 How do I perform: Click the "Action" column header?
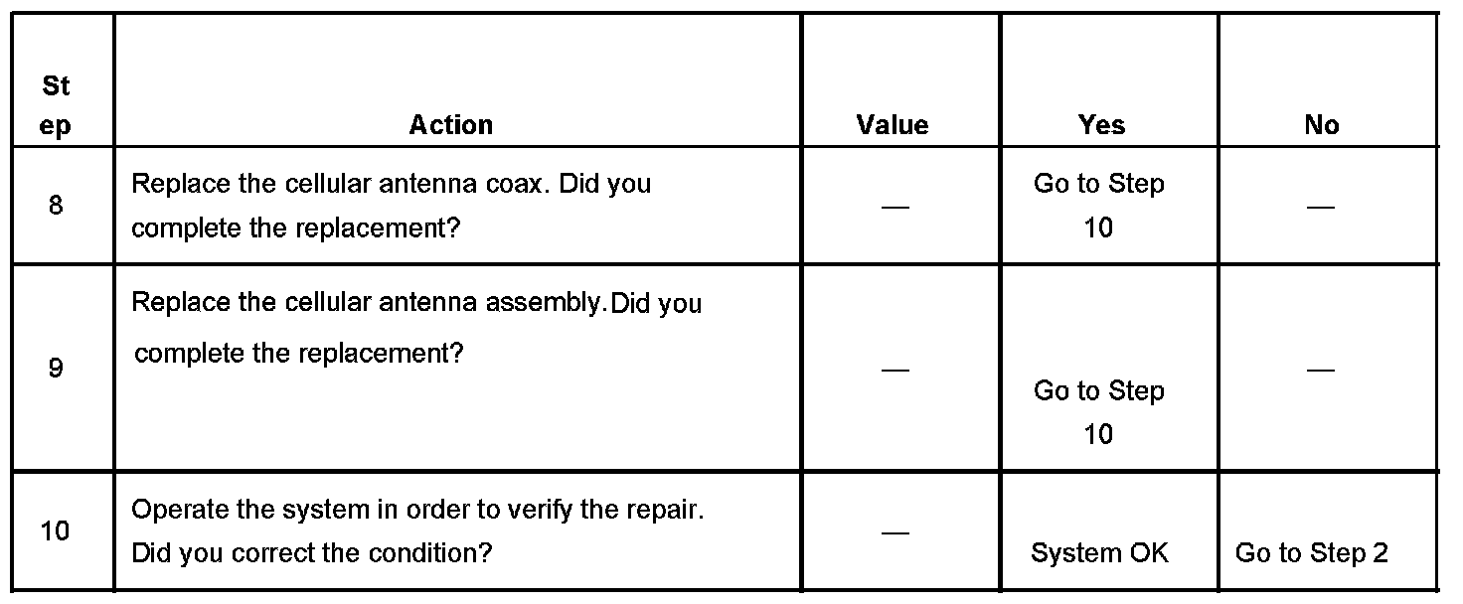[x=451, y=125]
